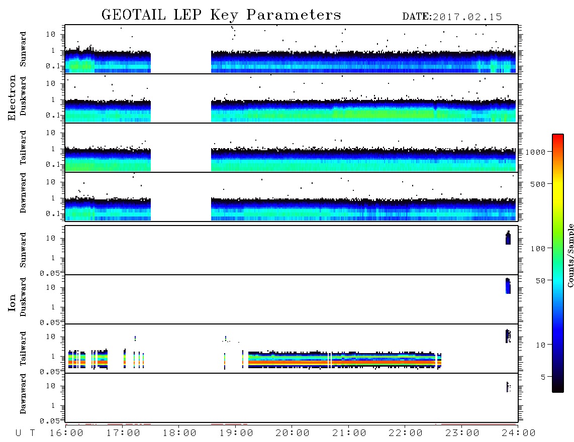Pick the 20:00 time tick label

293,433
